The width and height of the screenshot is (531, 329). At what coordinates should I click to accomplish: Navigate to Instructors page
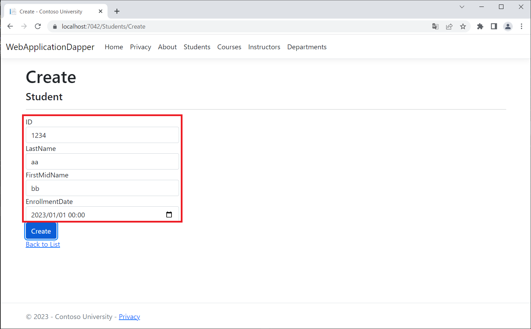[x=264, y=47]
